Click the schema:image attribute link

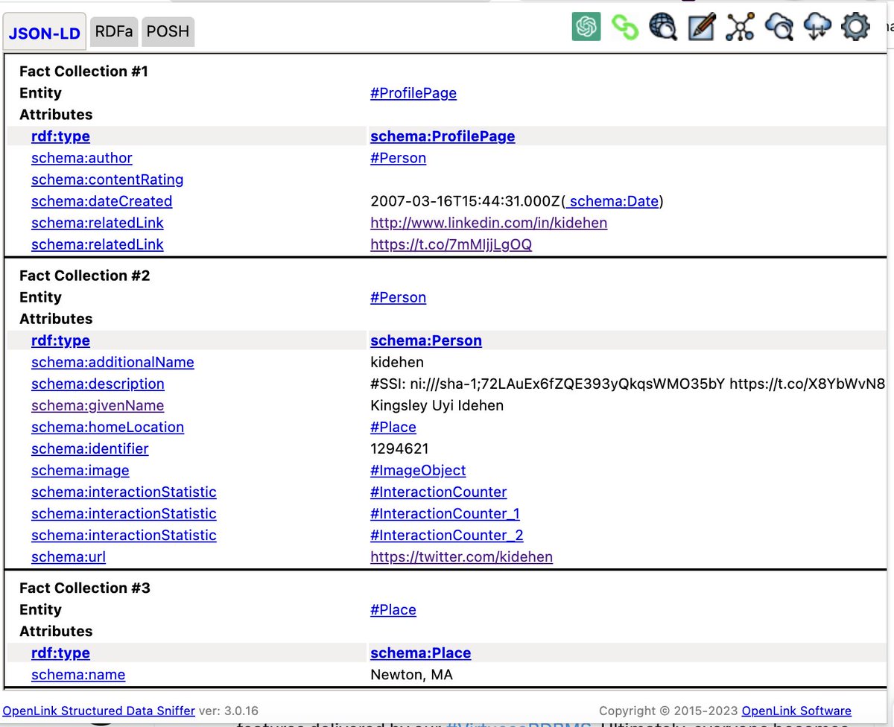coord(80,470)
